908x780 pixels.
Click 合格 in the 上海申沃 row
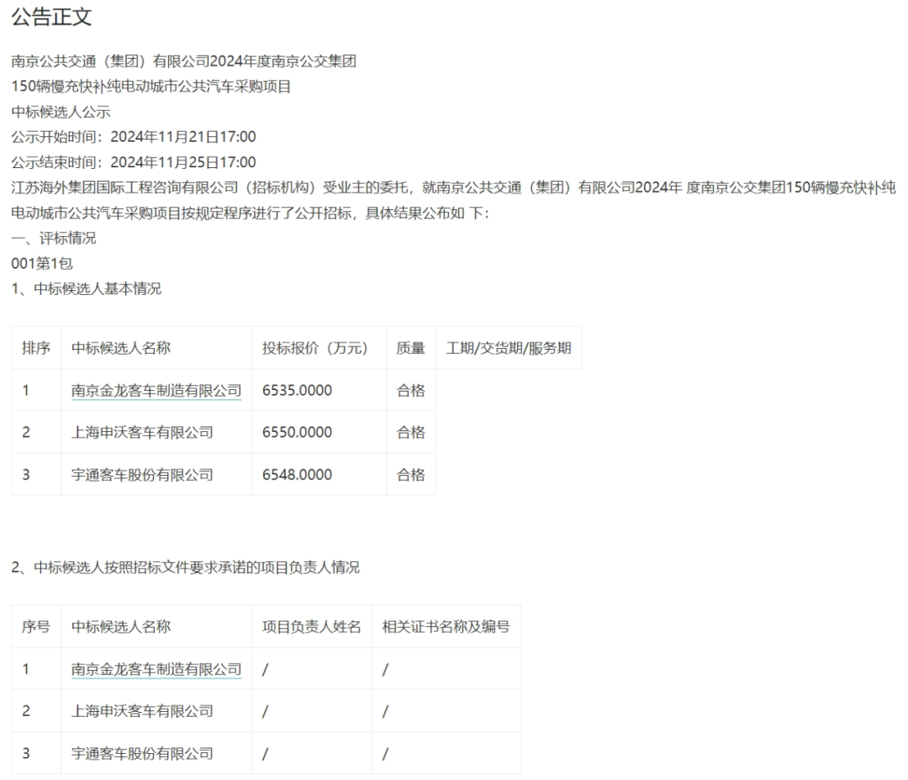tap(410, 433)
